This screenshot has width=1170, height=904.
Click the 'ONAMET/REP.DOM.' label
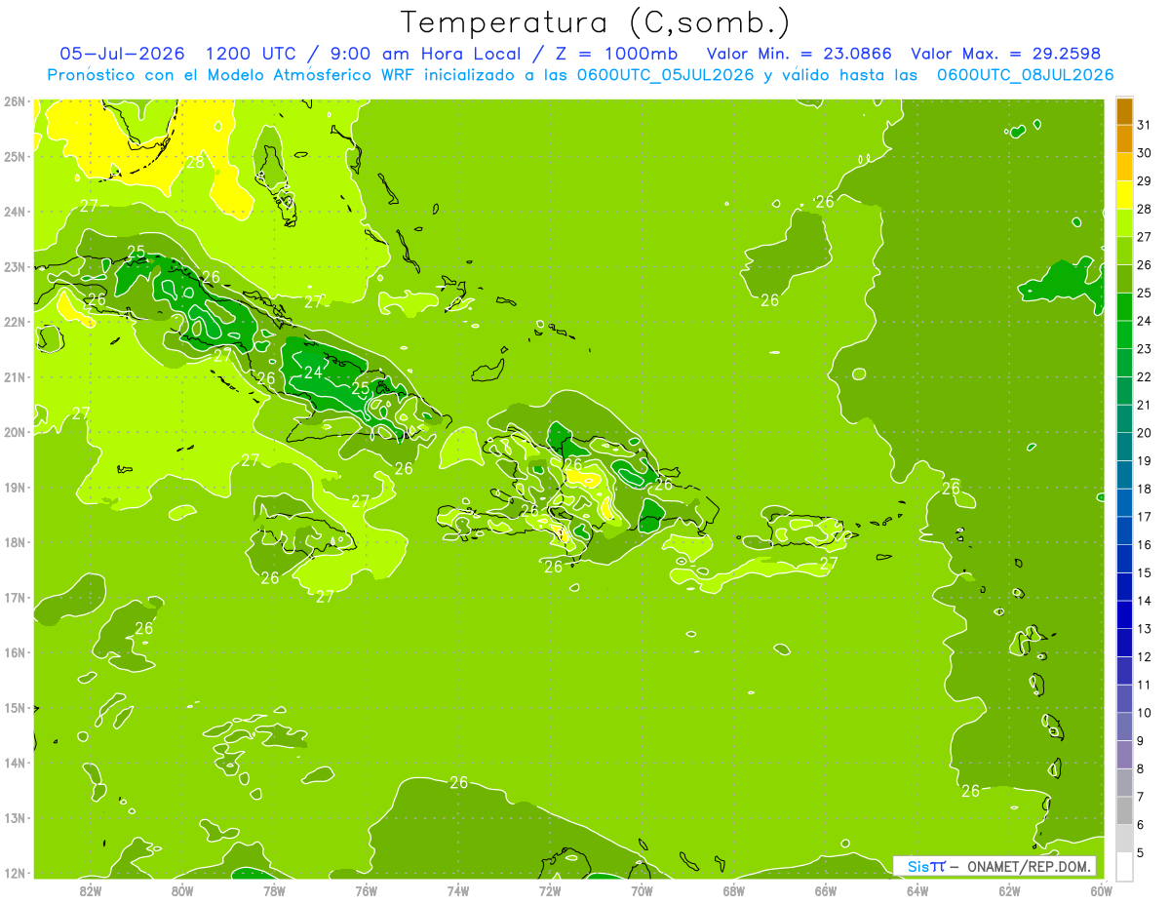(x=1031, y=867)
